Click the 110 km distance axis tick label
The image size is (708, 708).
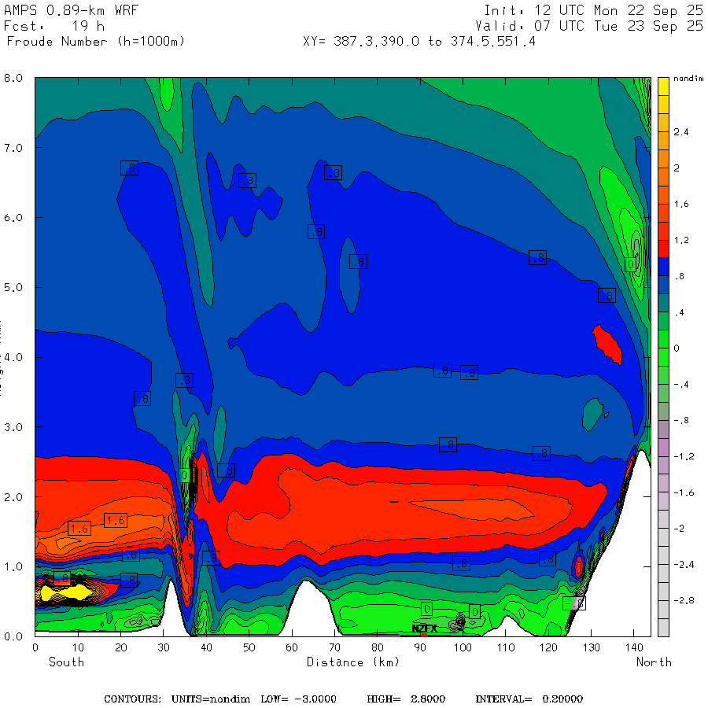click(x=506, y=648)
